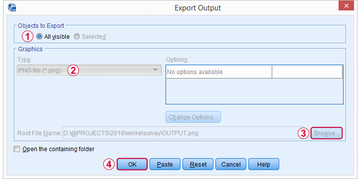The height and width of the screenshot is (179, 359).
Task: Click red circled number 2 marker
Action: pyautogui.click(x=73, y=71)
